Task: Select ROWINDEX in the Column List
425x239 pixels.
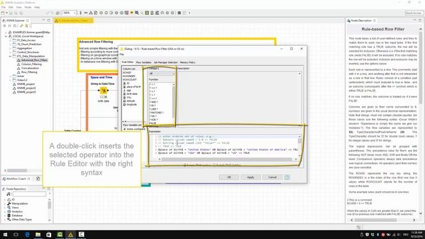Action: coord(129,76)
